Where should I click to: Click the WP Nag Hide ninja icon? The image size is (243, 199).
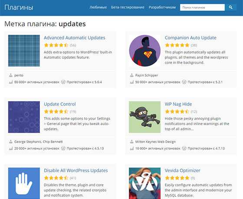(145, 117)
